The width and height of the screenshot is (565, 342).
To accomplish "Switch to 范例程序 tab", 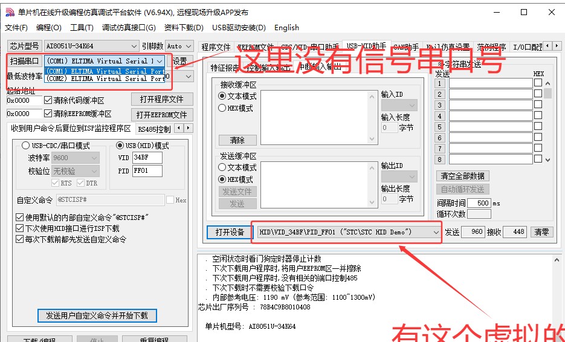I will [x=491, y=47].
